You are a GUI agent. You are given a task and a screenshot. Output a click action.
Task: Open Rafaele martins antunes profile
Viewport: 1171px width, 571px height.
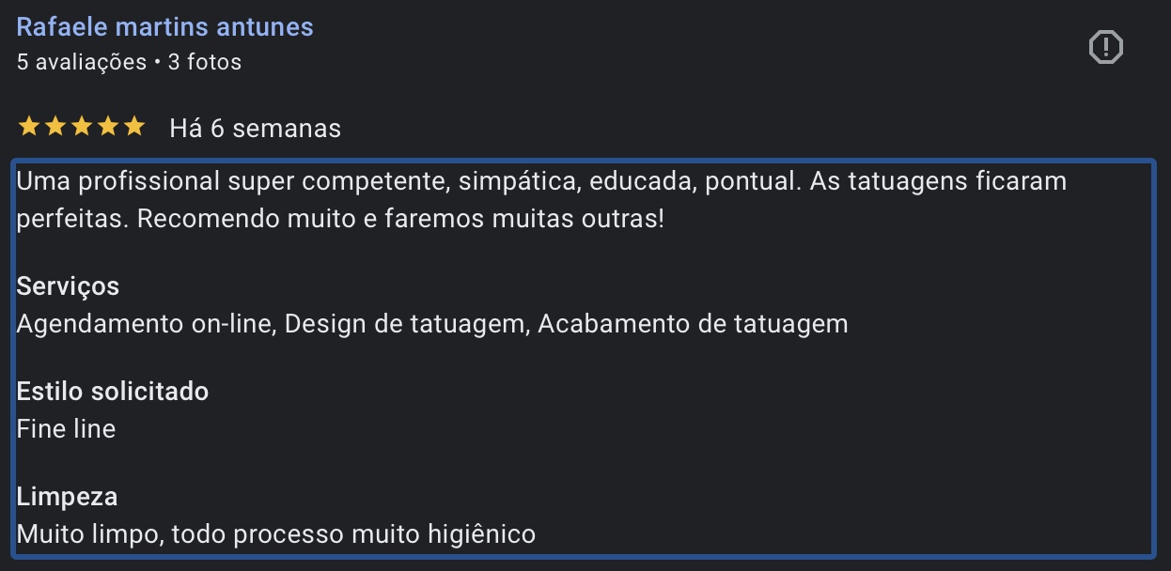[164, 26]
